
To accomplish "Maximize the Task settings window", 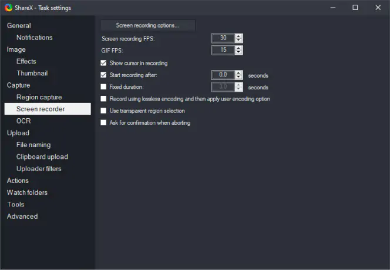I will (355, 8).
